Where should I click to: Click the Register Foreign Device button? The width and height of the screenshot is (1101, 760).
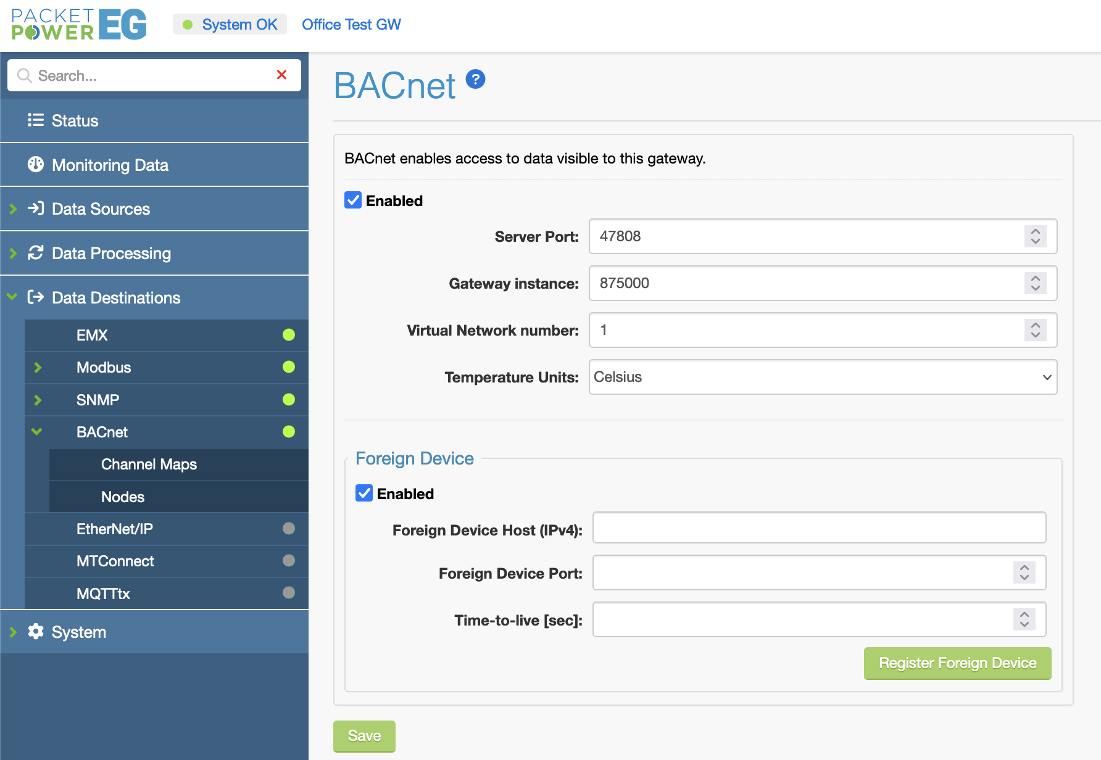[957, 663]
